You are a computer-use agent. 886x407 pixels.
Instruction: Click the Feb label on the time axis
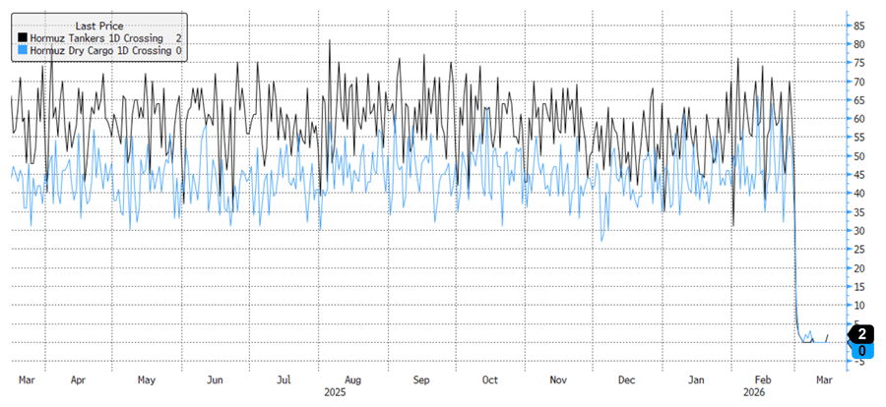click(x=764, y=378)
